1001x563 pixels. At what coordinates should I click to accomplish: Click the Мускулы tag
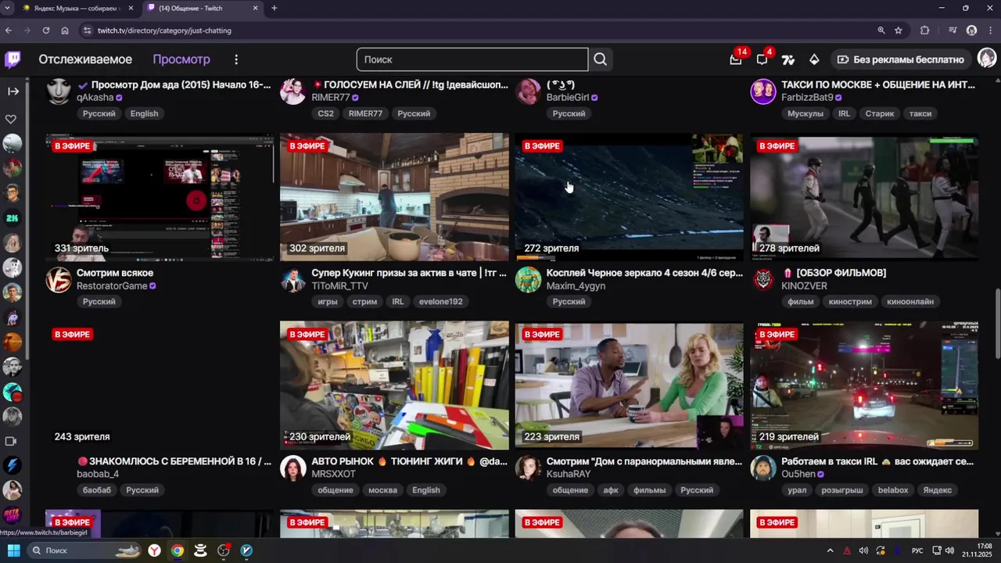coord(805,113)
